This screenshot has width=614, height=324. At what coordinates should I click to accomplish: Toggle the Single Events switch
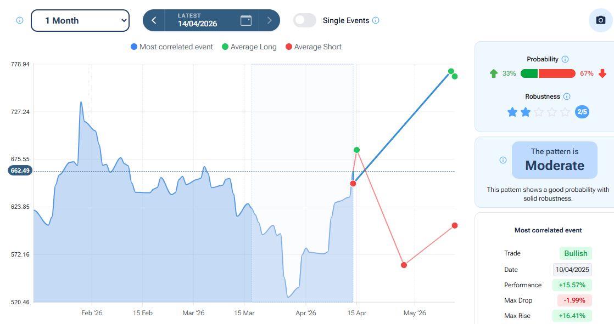coord(305,20)
